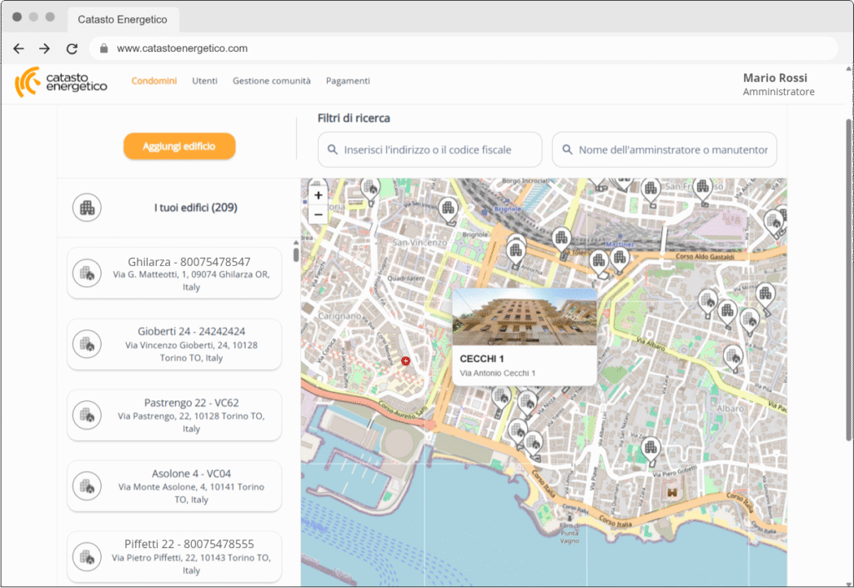
Task: Go back using the browser back arrow
Action: point(18,48)
